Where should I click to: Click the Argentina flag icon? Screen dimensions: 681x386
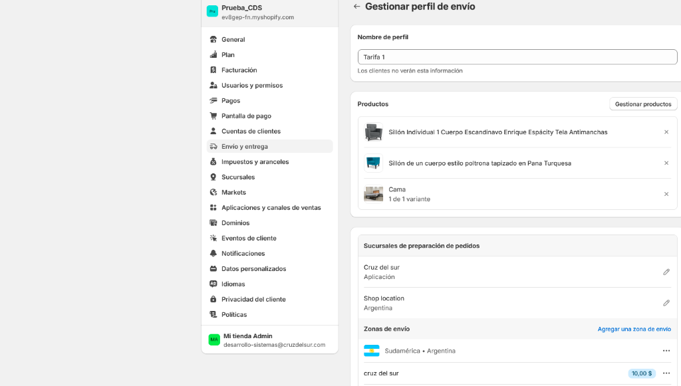click(x=372, y=351)
